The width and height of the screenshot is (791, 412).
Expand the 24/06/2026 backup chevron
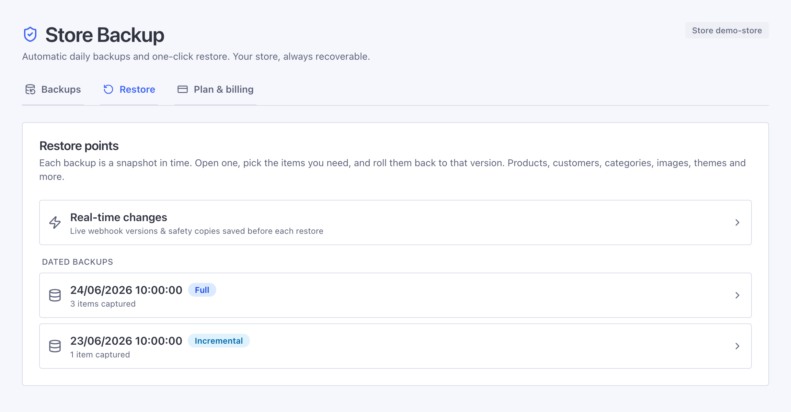tap(737, 295)
